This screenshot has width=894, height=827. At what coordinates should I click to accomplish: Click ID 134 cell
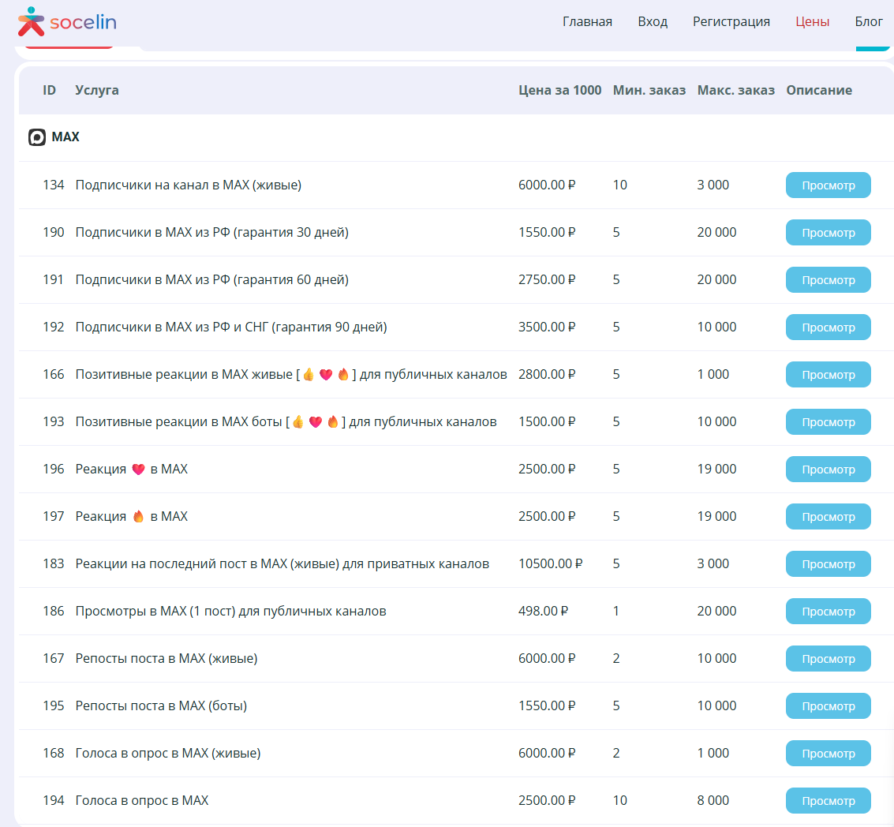(x=53, y=185)
